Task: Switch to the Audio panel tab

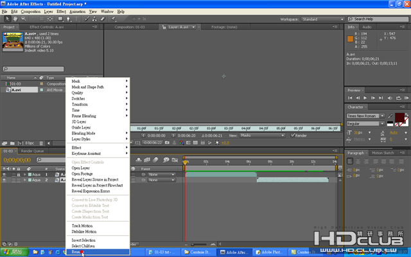Action: [x=367, y=27]
